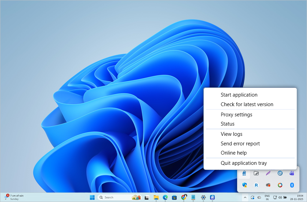Click Quit application tray
The height and width of the screenshot is (202, 307).
tap(244, 163)
